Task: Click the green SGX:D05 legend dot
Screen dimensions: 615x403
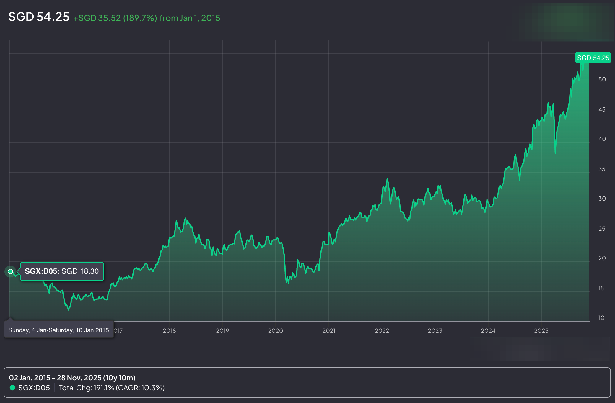Action: click(x=12, y=388)
